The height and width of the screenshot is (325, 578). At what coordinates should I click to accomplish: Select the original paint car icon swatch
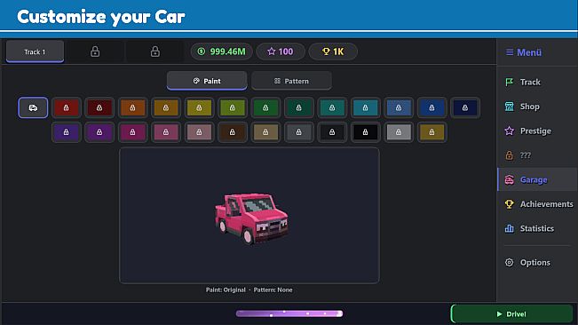[x=33, y=107]
